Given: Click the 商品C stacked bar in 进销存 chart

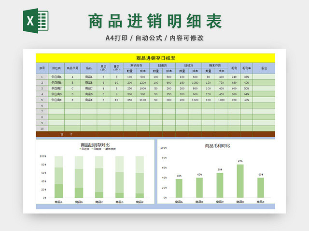Looking at the screenshot, I should tap(99, 177).
